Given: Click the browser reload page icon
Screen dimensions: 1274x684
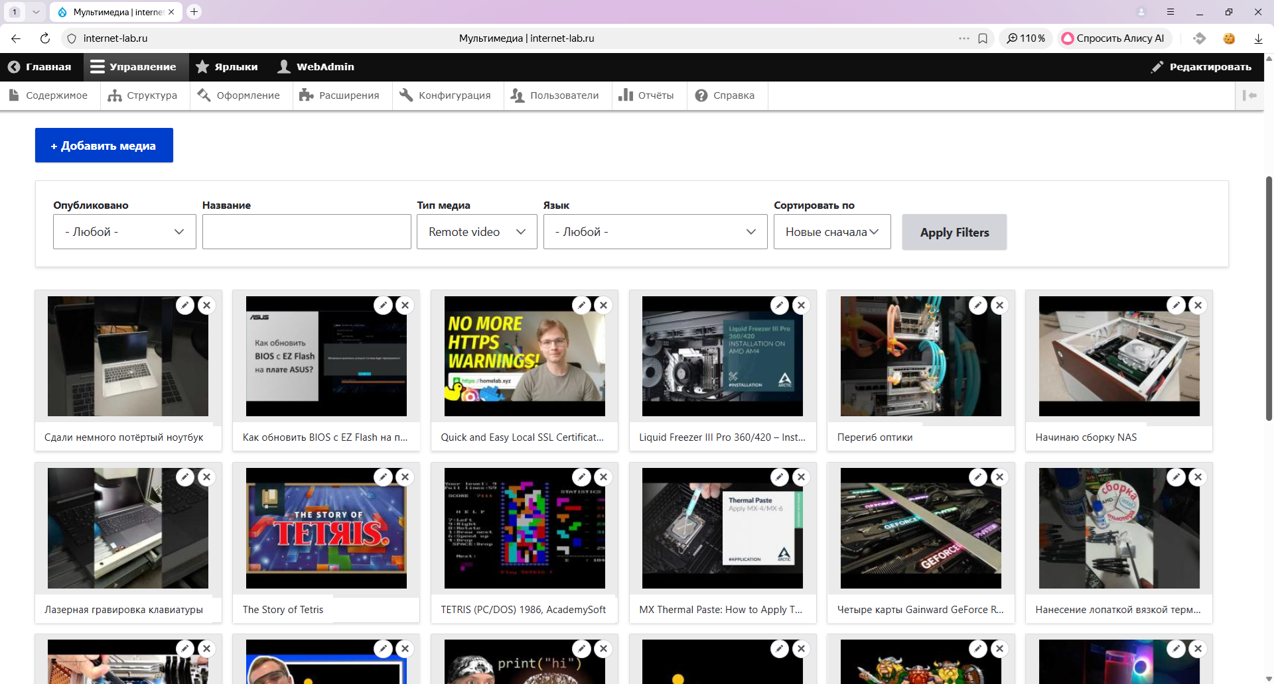Looking at the screenshot, I should coord(45,38).
